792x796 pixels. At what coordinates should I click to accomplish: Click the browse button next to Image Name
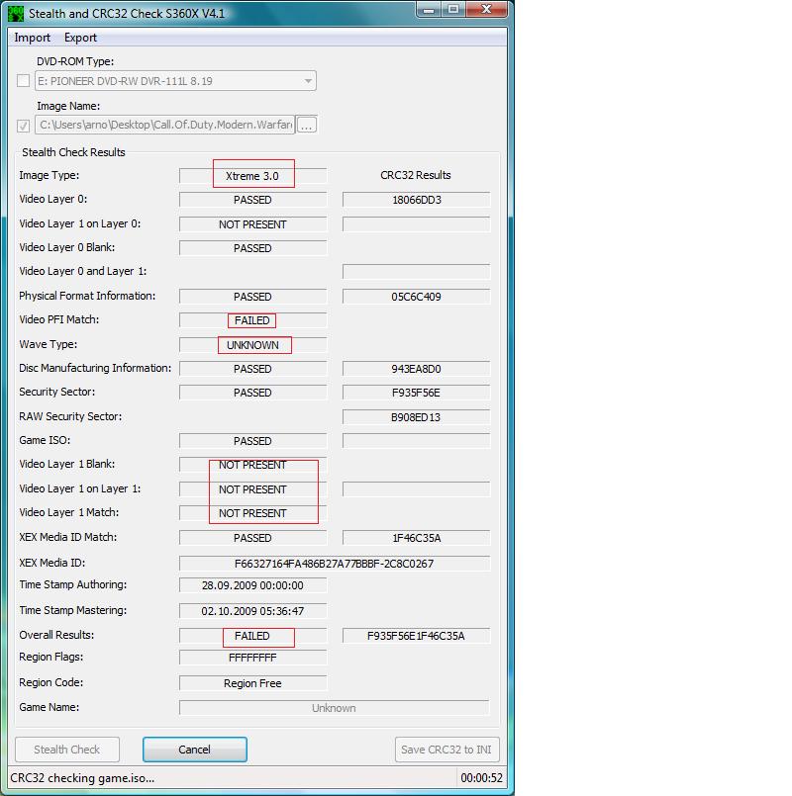pos(306,126)
